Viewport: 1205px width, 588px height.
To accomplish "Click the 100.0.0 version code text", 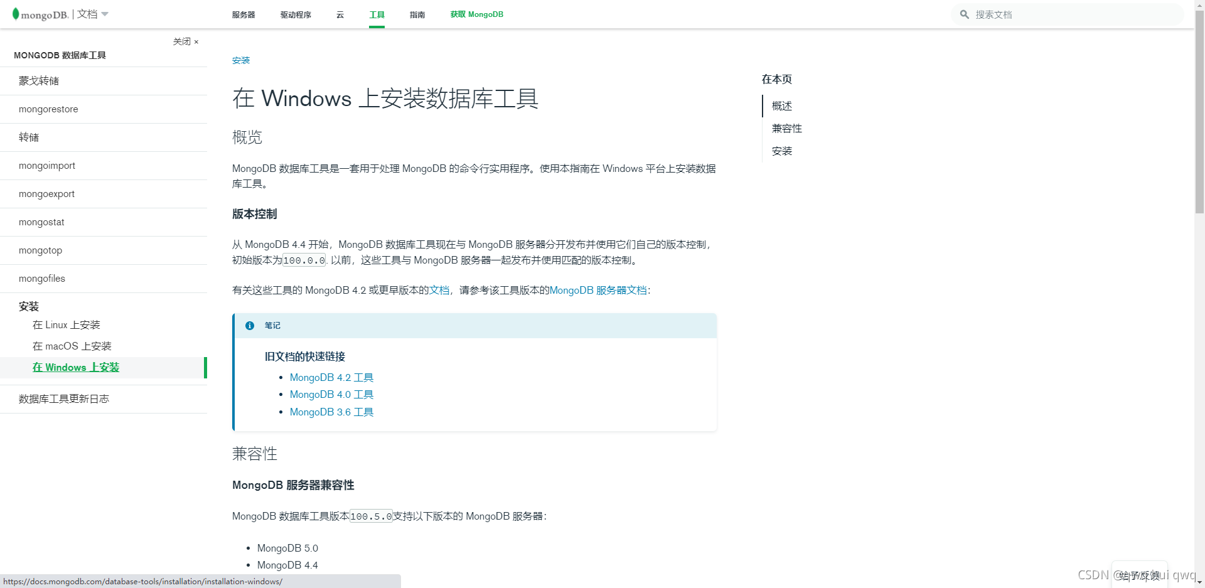I will [304, 260].
